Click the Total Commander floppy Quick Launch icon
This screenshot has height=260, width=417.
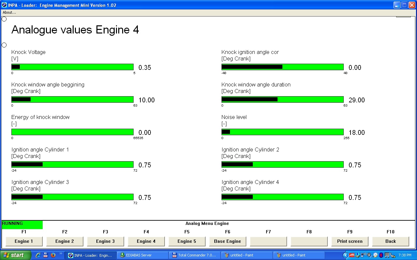coord(46,255)
